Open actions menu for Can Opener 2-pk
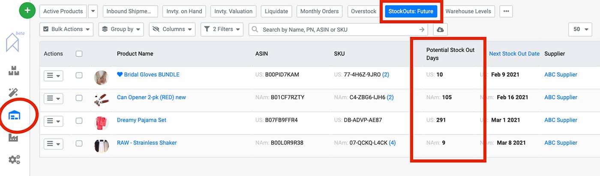Image resolution: width=600 pixels, height=176 pixels. [x=54, y=98]
